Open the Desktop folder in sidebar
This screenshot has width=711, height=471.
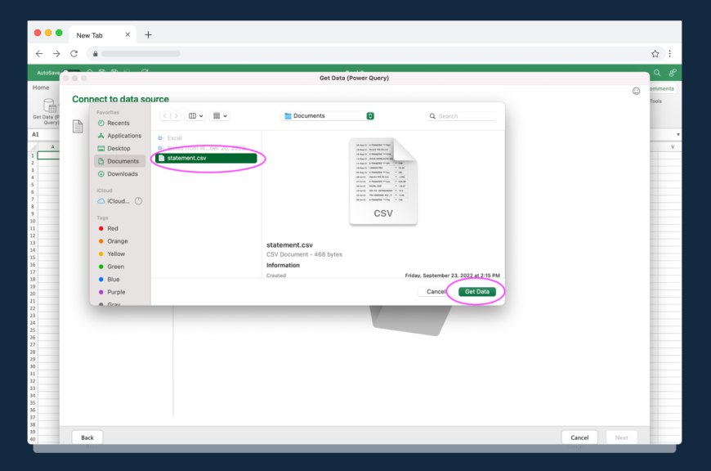(118, 148)
